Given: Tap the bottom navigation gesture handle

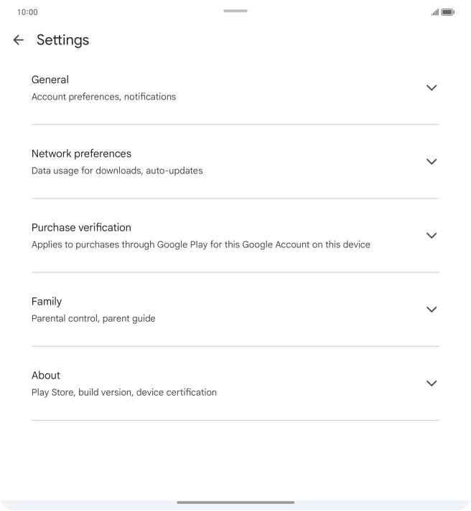Looking at the screenshot, I should (235, 502).
